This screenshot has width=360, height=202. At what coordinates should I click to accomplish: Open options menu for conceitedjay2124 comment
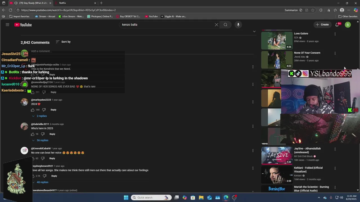coord(253,84)
